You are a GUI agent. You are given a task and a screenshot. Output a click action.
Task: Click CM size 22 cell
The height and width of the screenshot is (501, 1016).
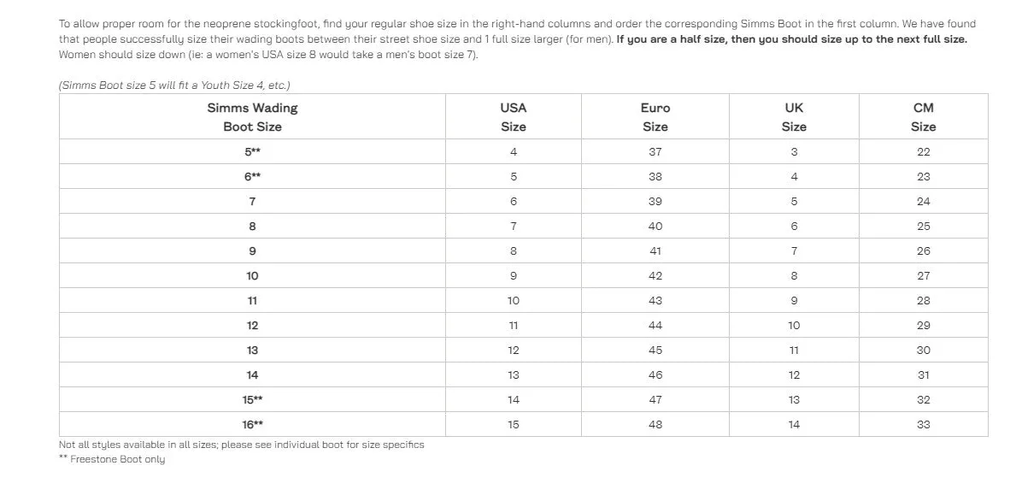tap(924, 151)
